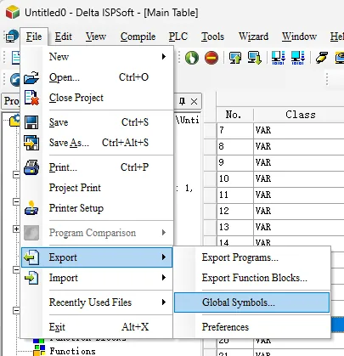Screen dimensions: 344x356
Task: Click the Open folder icon in File menu
Action: [31, 77]
